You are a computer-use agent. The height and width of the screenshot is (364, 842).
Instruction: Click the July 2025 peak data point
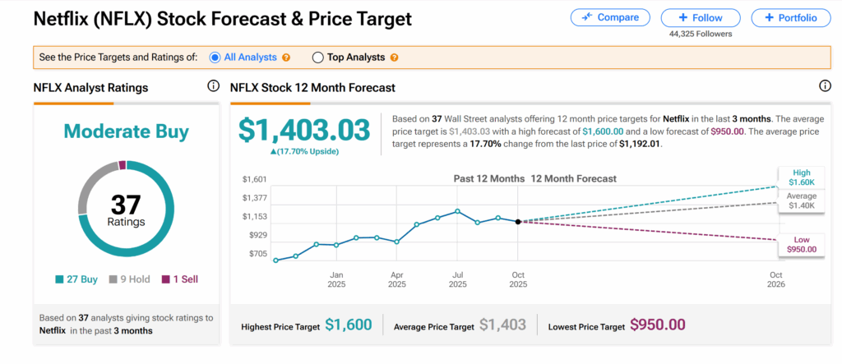point(457,211)
